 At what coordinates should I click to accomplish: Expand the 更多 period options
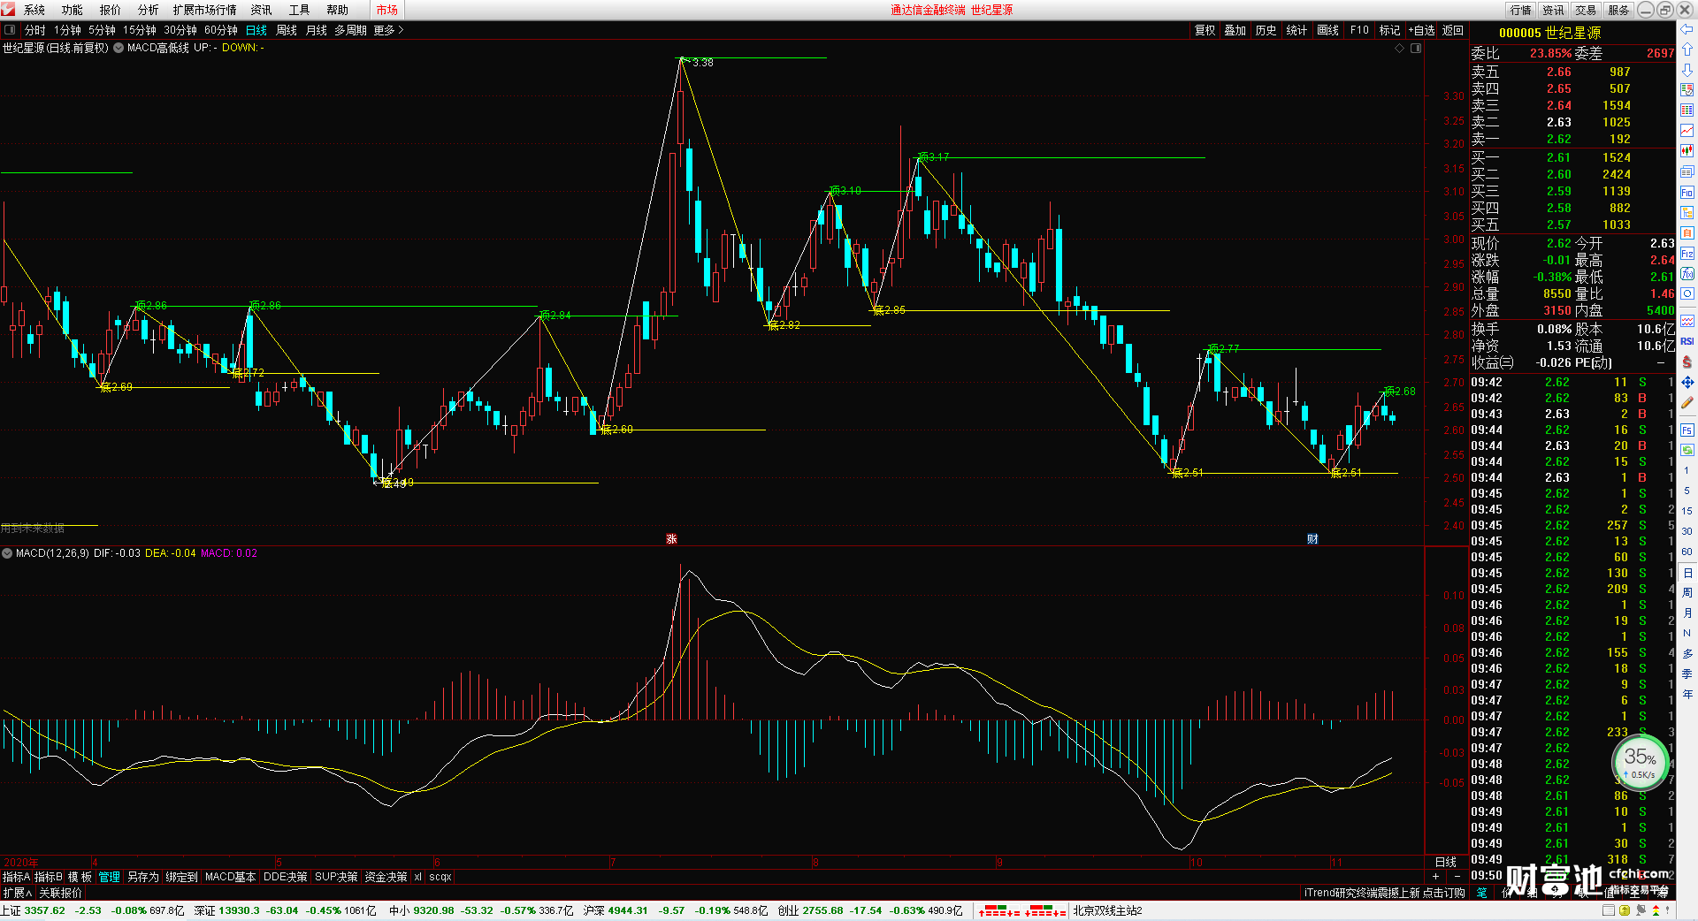tap(388, 30)
